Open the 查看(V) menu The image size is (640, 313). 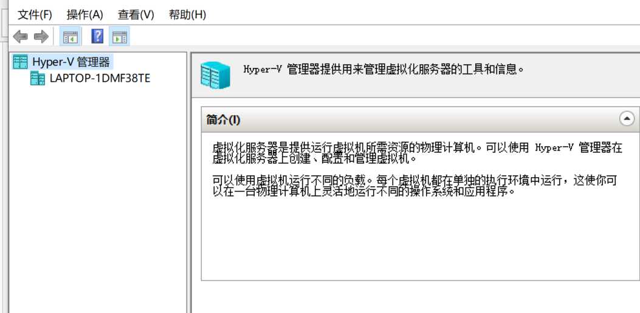click(136, 15)
